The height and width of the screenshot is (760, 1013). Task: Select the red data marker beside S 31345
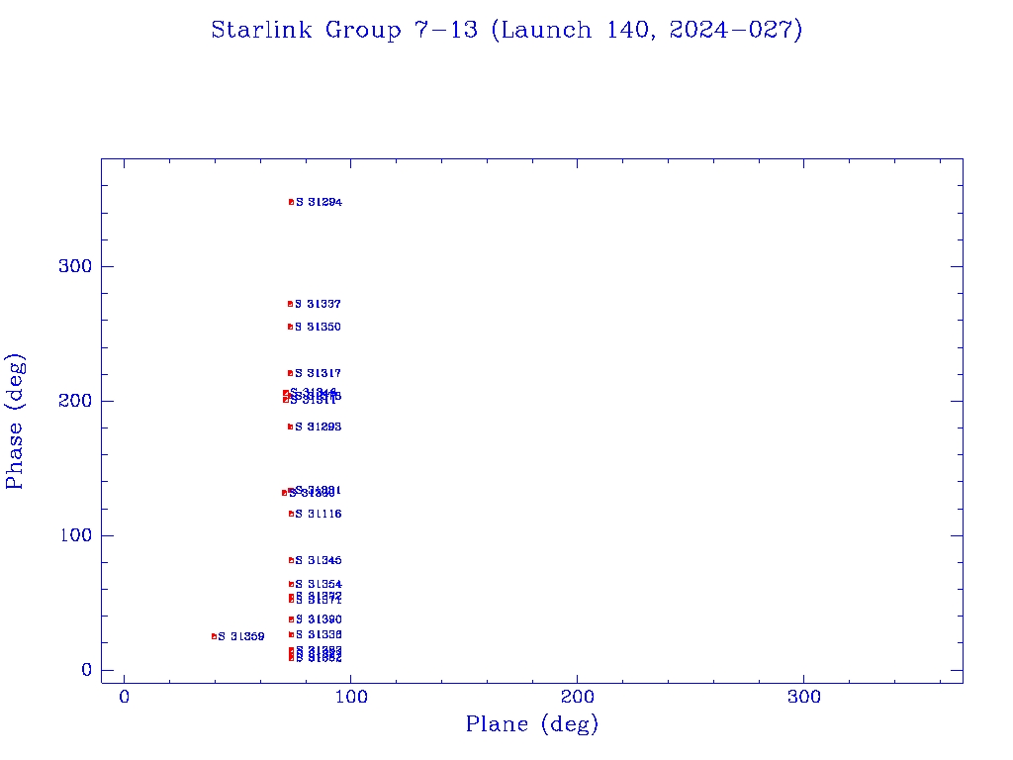tap(291, 560)
